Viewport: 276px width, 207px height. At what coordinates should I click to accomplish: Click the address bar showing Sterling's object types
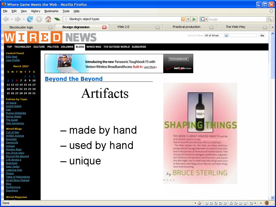tap(124, 19)
